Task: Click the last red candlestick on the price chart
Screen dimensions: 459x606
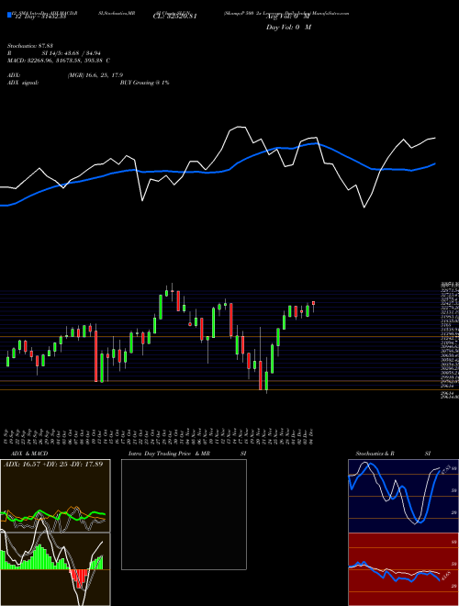Action: tap(313, 303)
